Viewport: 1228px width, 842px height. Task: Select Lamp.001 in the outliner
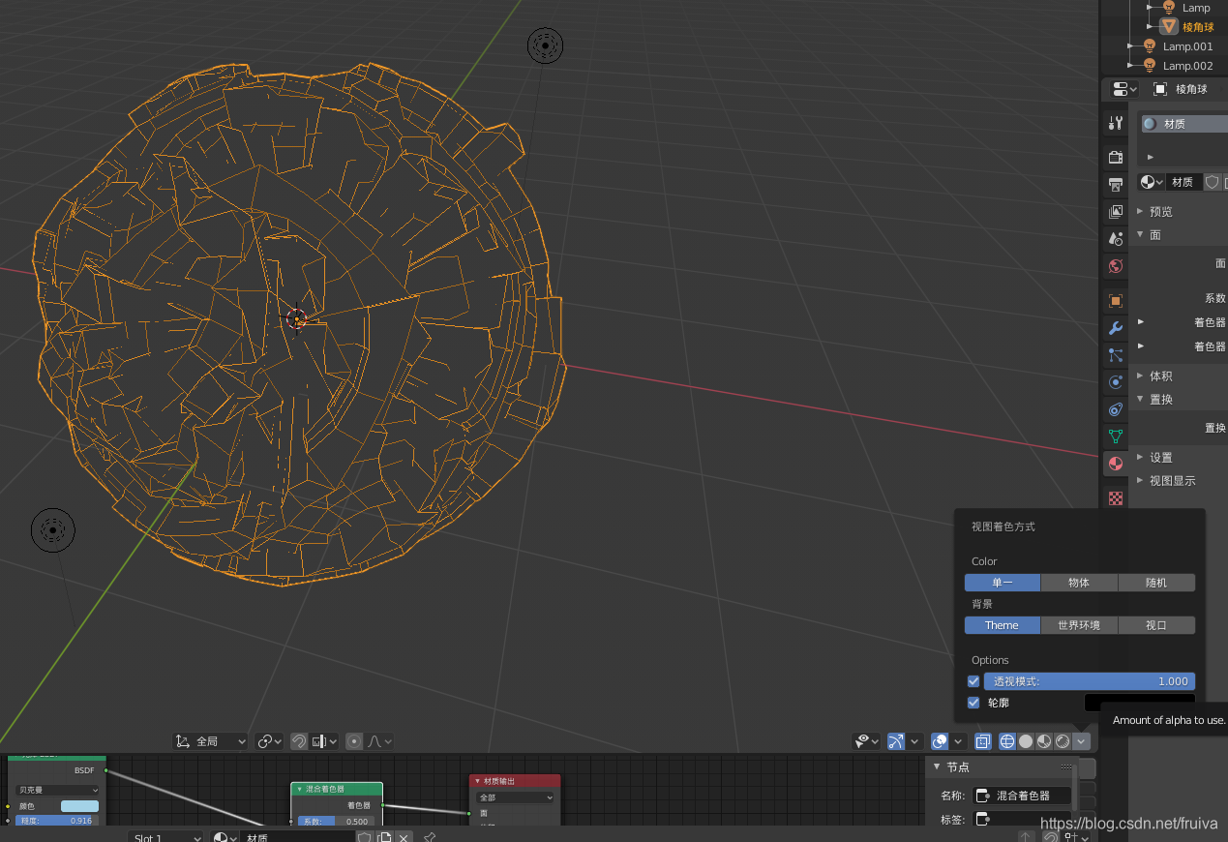[x=1187, y=46]
